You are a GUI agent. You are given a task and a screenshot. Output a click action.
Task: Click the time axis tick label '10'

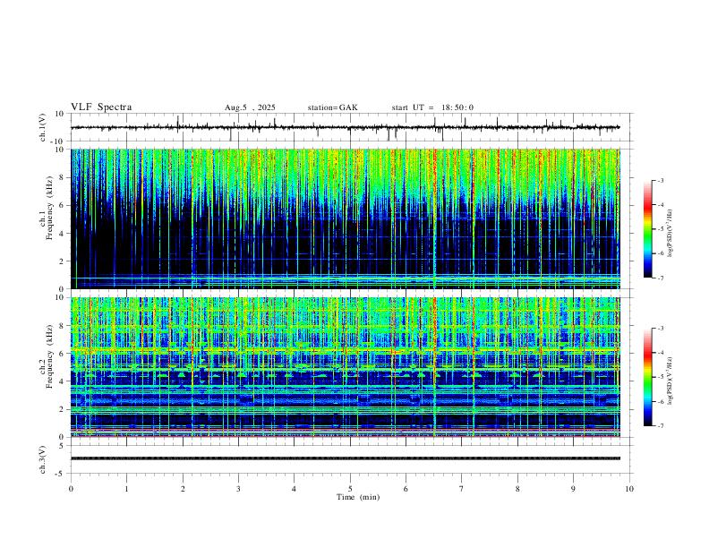click(629, 489)
